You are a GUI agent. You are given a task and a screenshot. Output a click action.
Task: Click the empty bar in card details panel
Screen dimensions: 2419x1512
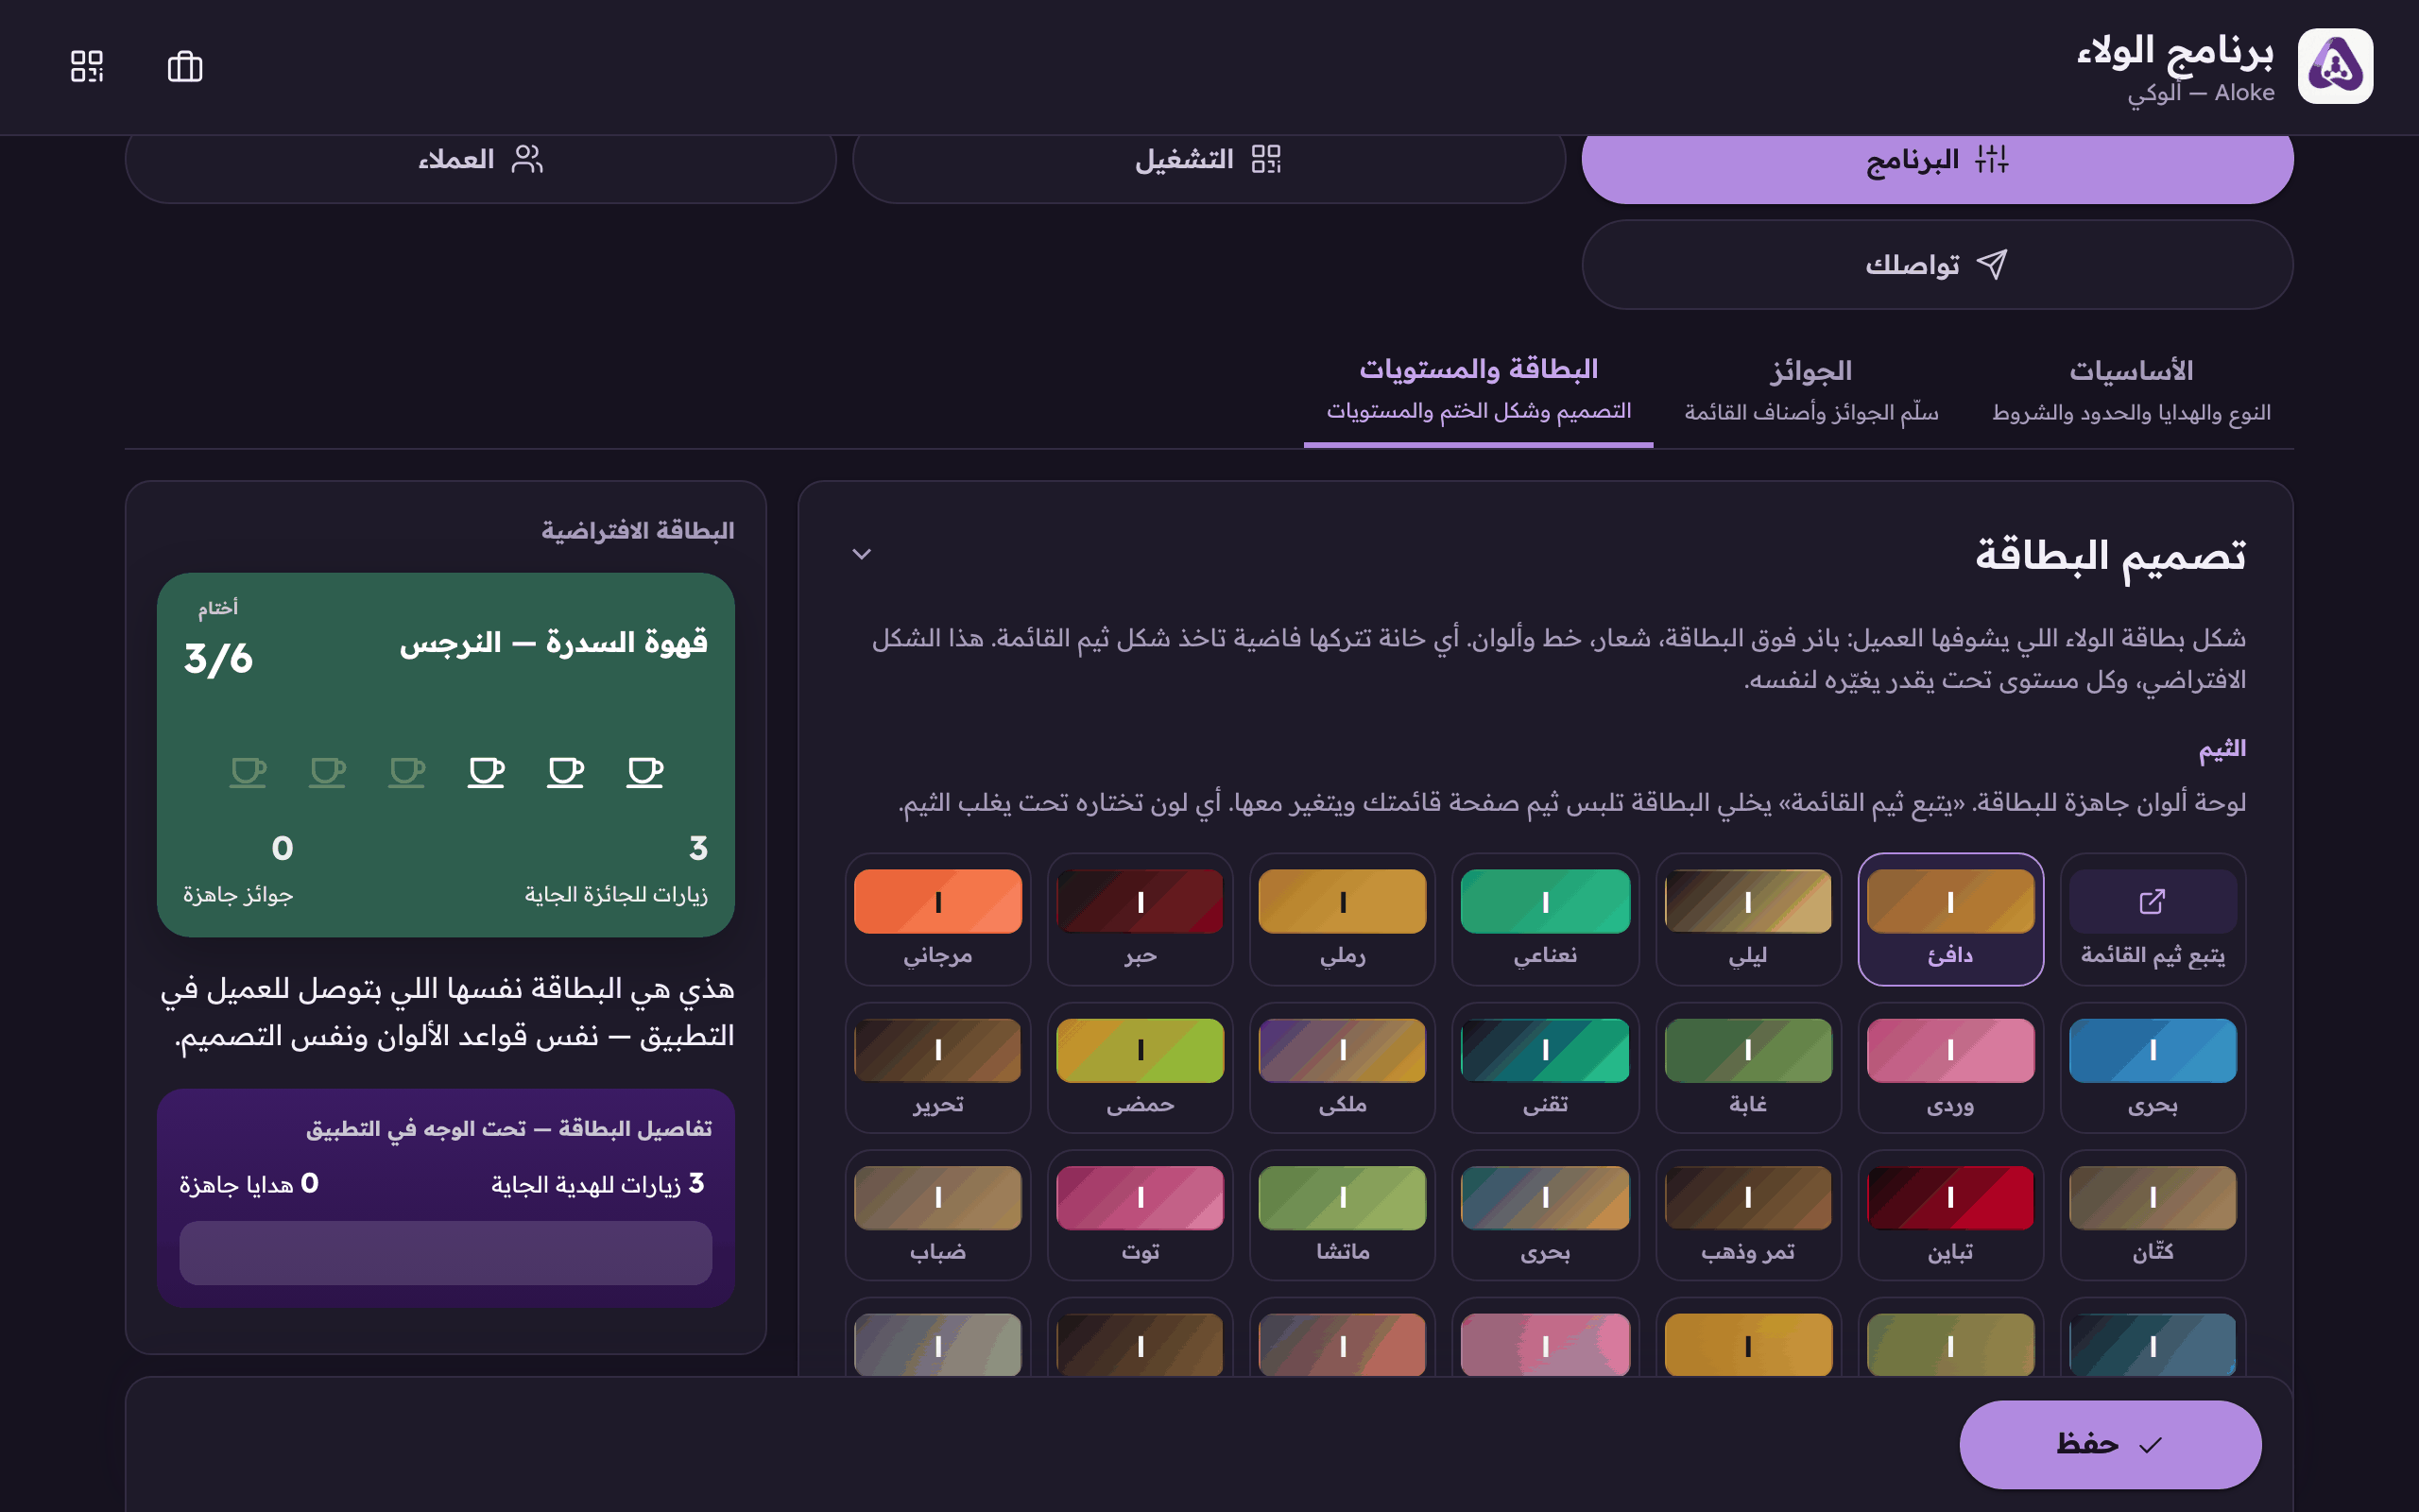[446, 1252]
